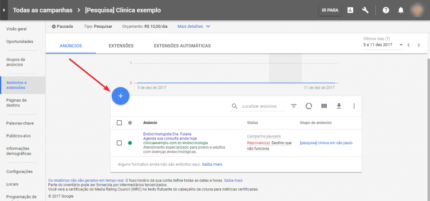Tick the select-all checkbox in table header
The height and width of the screenshot is (201, 430).
click(119, 123)
